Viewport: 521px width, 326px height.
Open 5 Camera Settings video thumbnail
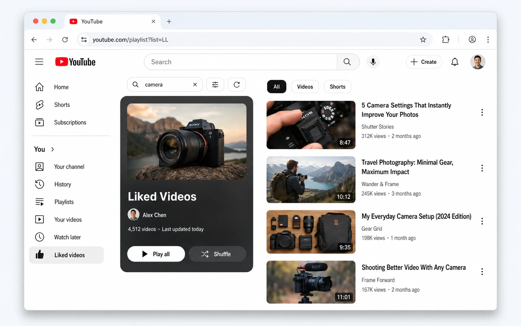311,125
